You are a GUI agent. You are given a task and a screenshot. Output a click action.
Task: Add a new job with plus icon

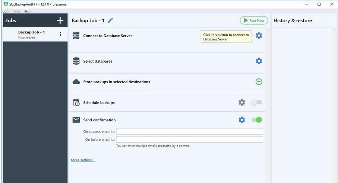click(x=60, y=20)
